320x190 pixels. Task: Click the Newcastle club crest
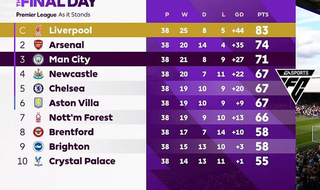[x=38, y=74]
